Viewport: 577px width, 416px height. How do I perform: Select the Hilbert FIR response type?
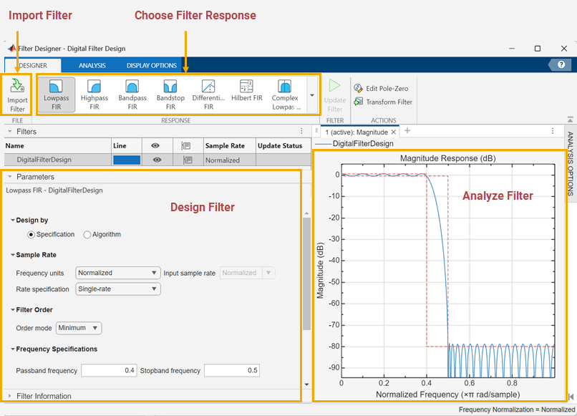click(246, 94)
